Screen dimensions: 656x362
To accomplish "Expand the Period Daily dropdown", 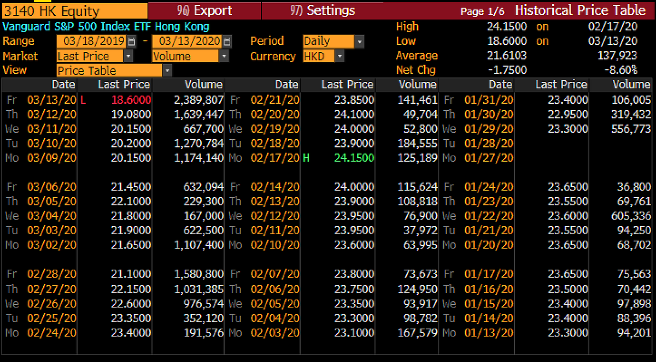I will point(359,41).
